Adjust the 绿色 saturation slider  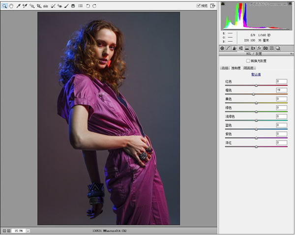point(256,112)
